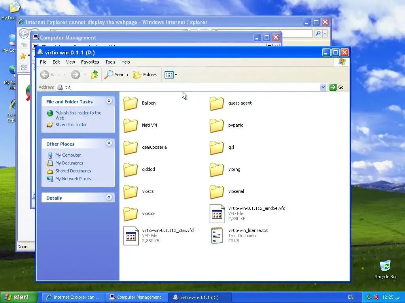The width and height of the screenshot is (405, 303).
Task: Open the Edit menu
Action: (x=56, y=62)
